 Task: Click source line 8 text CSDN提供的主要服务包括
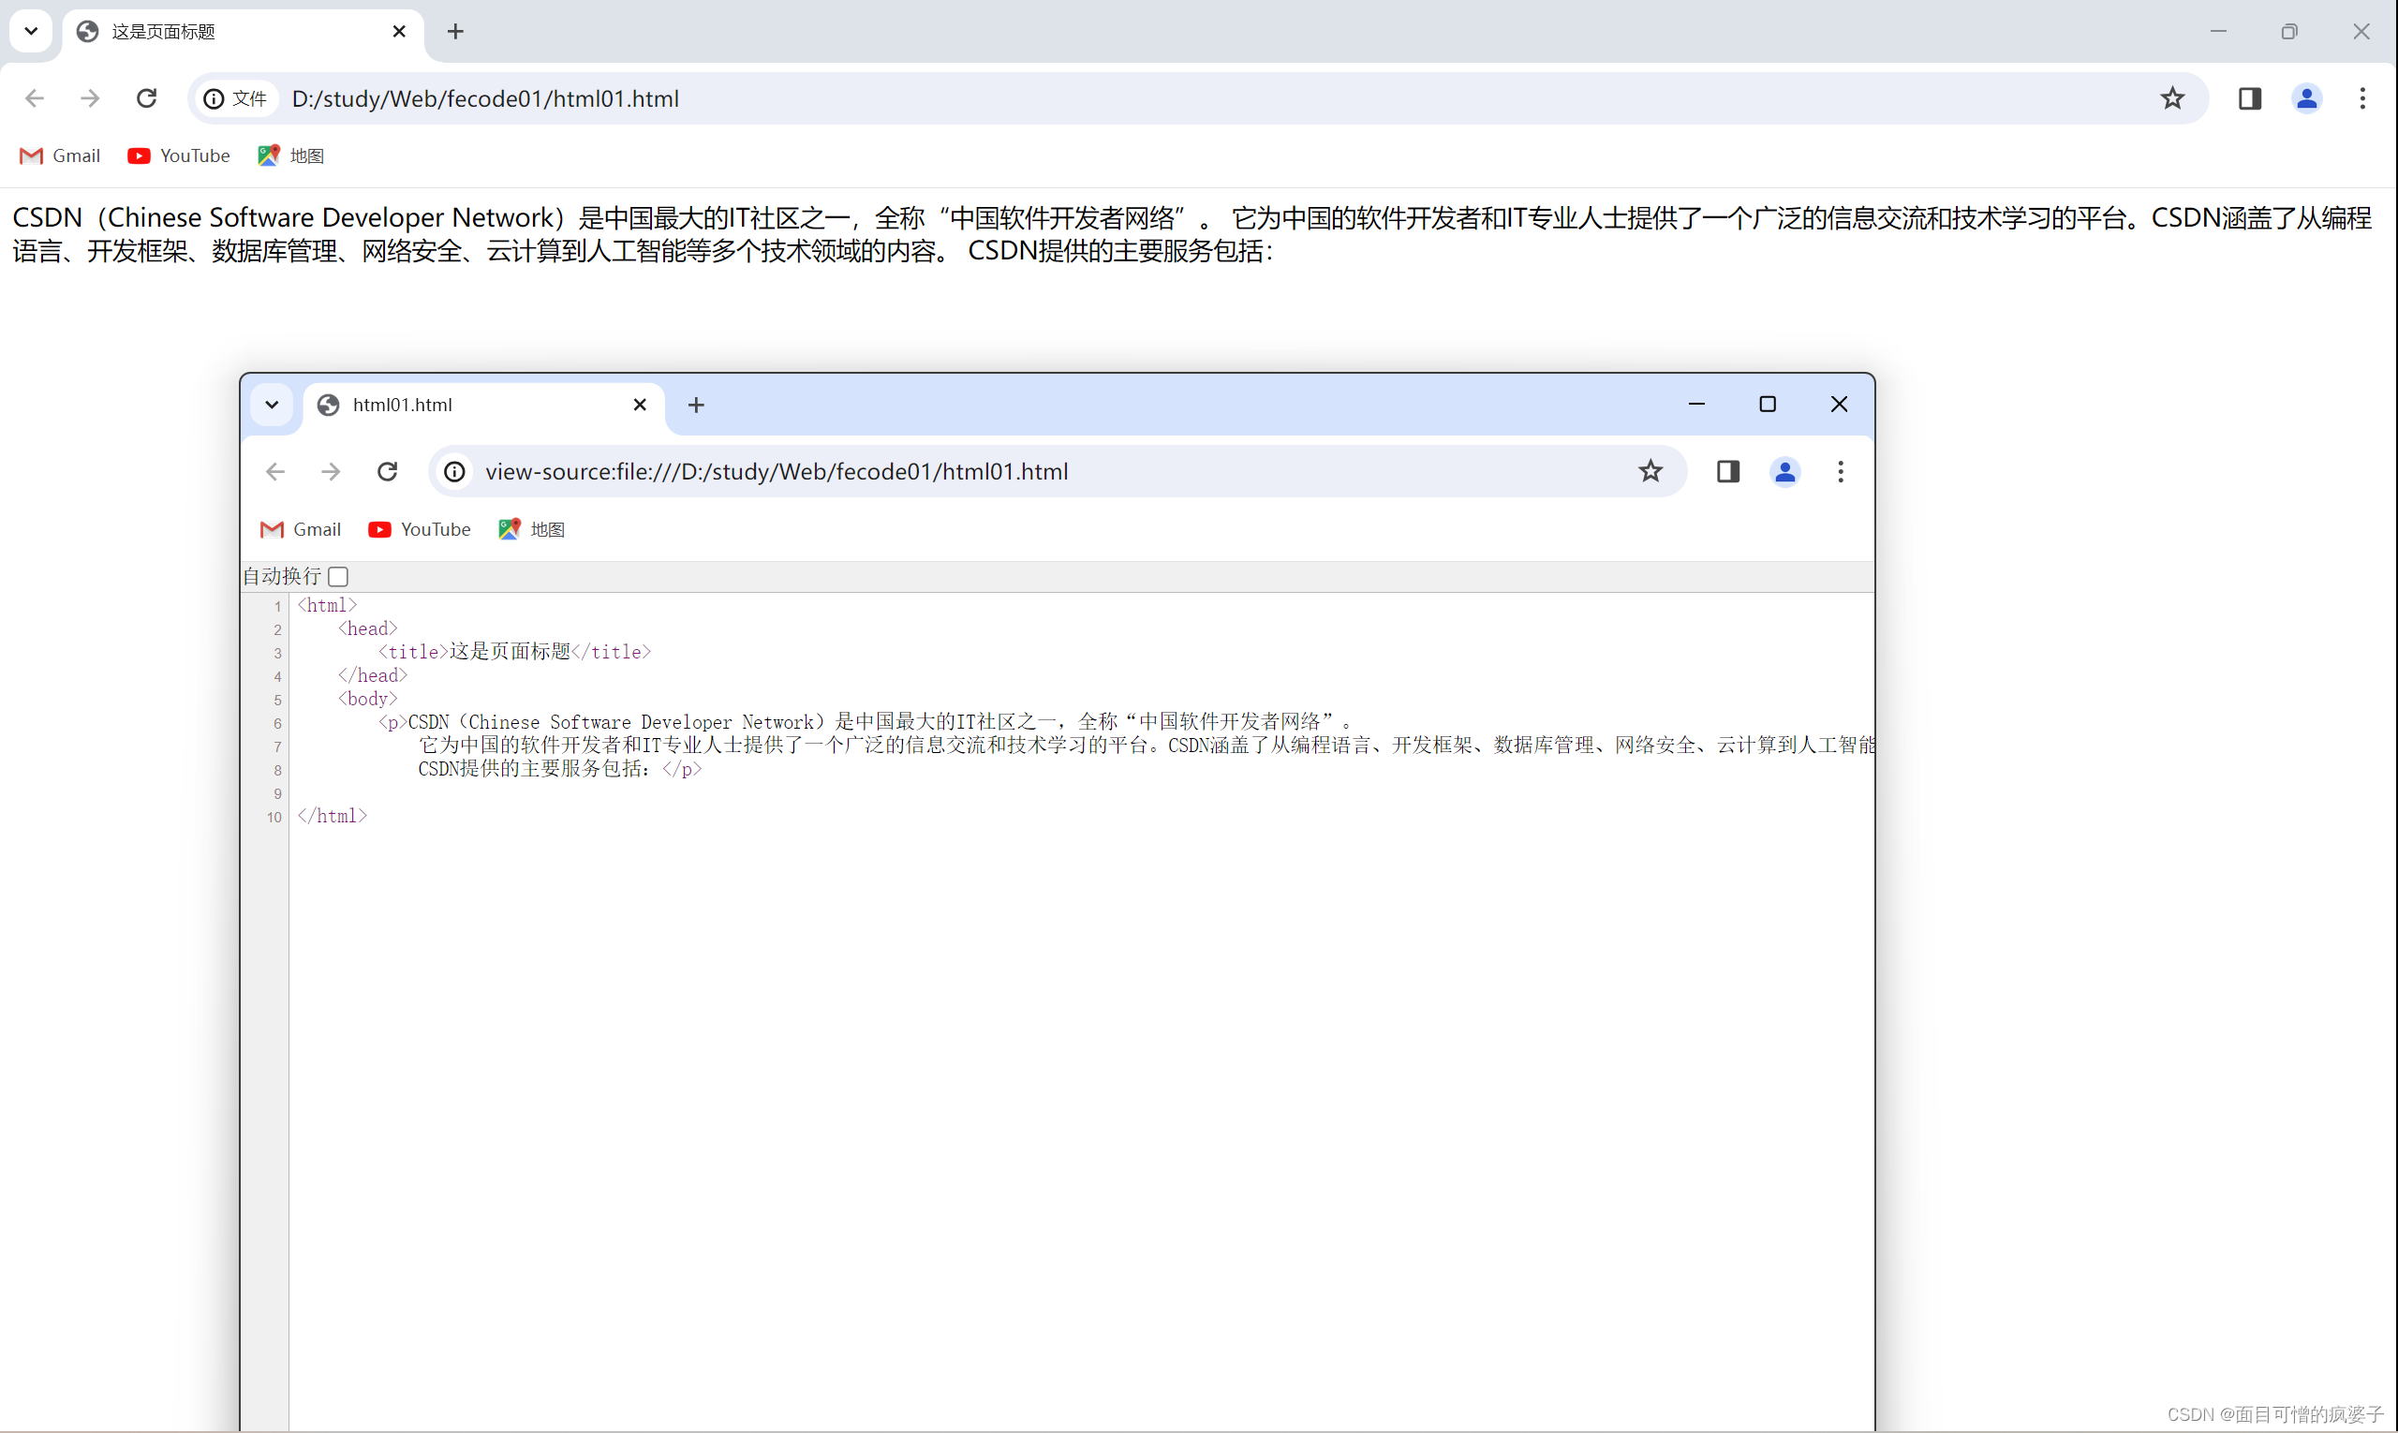[x=534, y=769]
